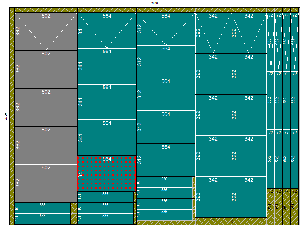Click the sheet width label 2800

pyautogui.click(x=154, y=3)
